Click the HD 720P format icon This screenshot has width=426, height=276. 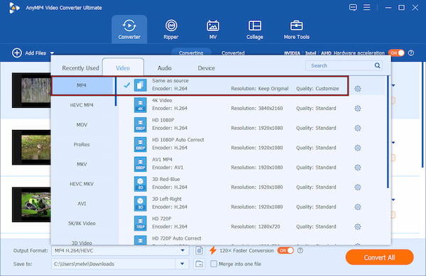140,223
